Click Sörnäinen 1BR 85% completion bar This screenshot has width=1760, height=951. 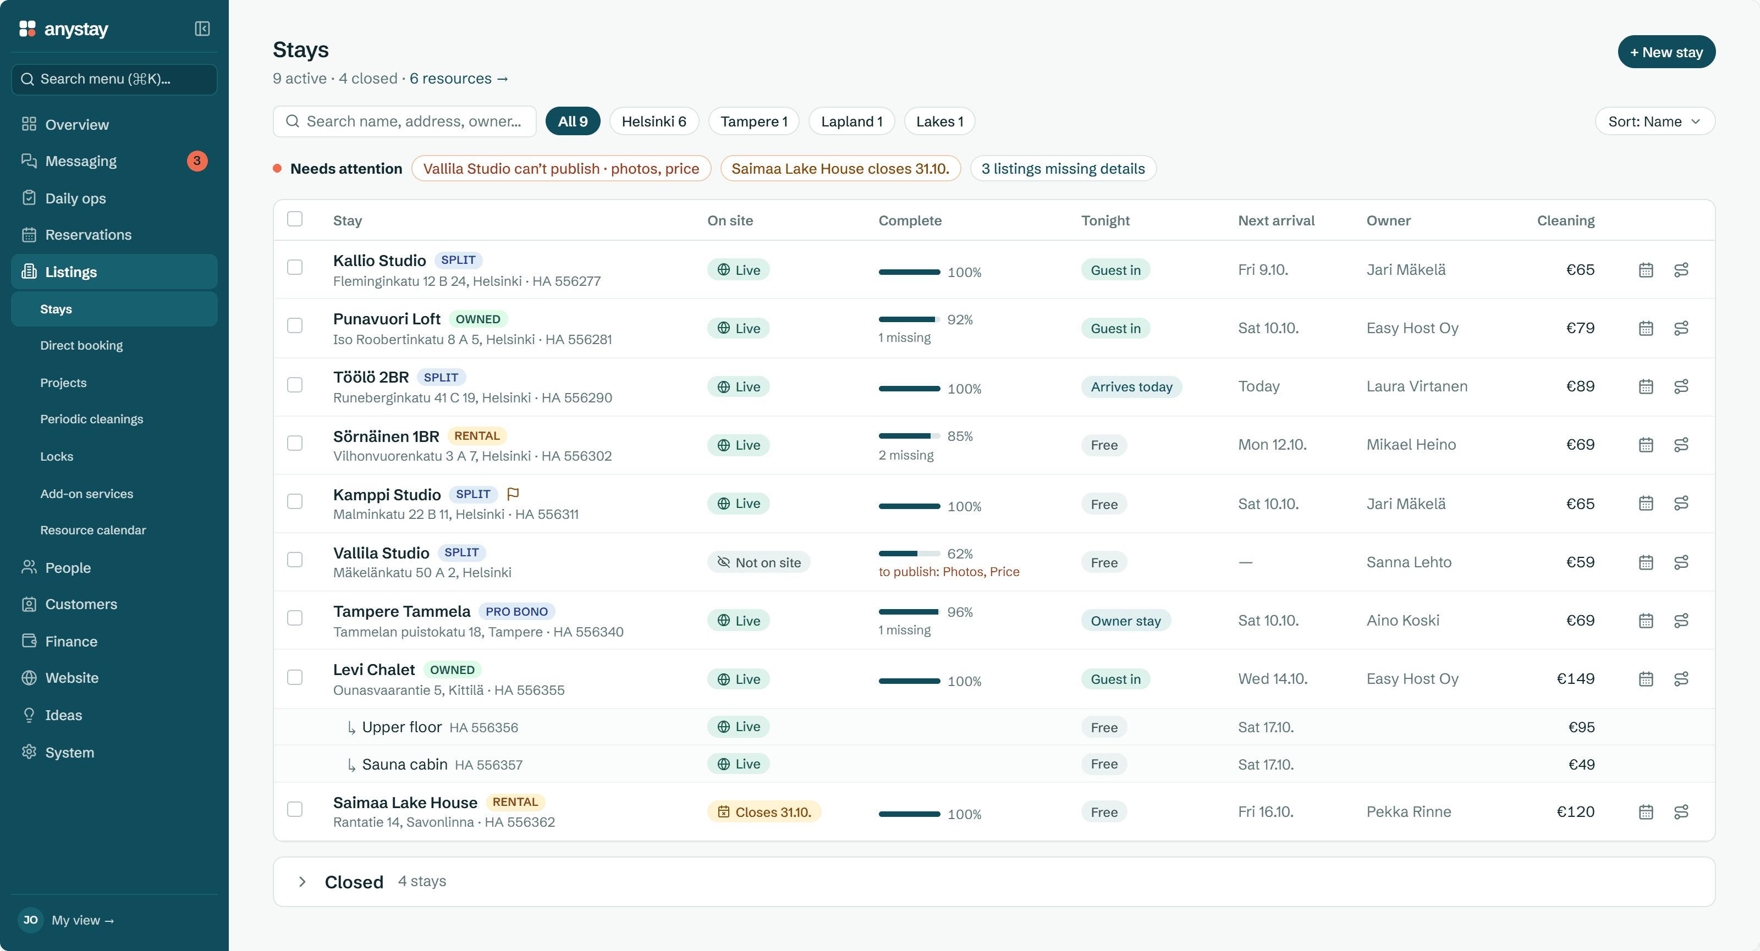[x=909, y=436]
